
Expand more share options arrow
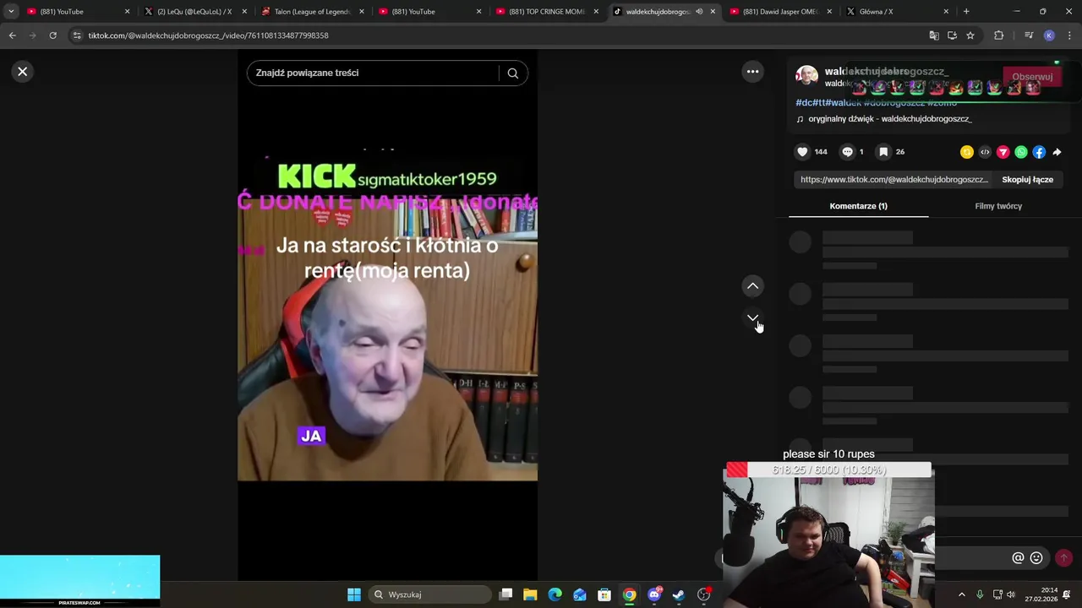tap(1057, 152)
